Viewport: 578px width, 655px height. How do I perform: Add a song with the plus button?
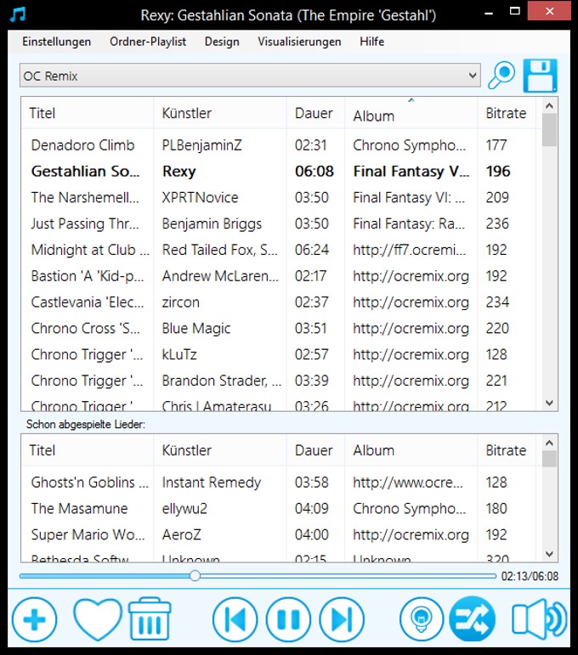(x=35, y=619)
